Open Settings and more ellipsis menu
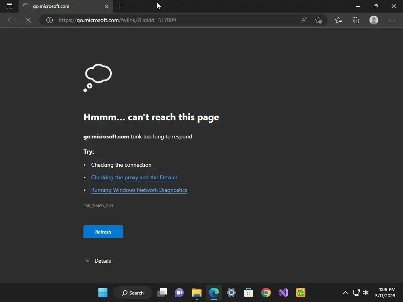 392,20
